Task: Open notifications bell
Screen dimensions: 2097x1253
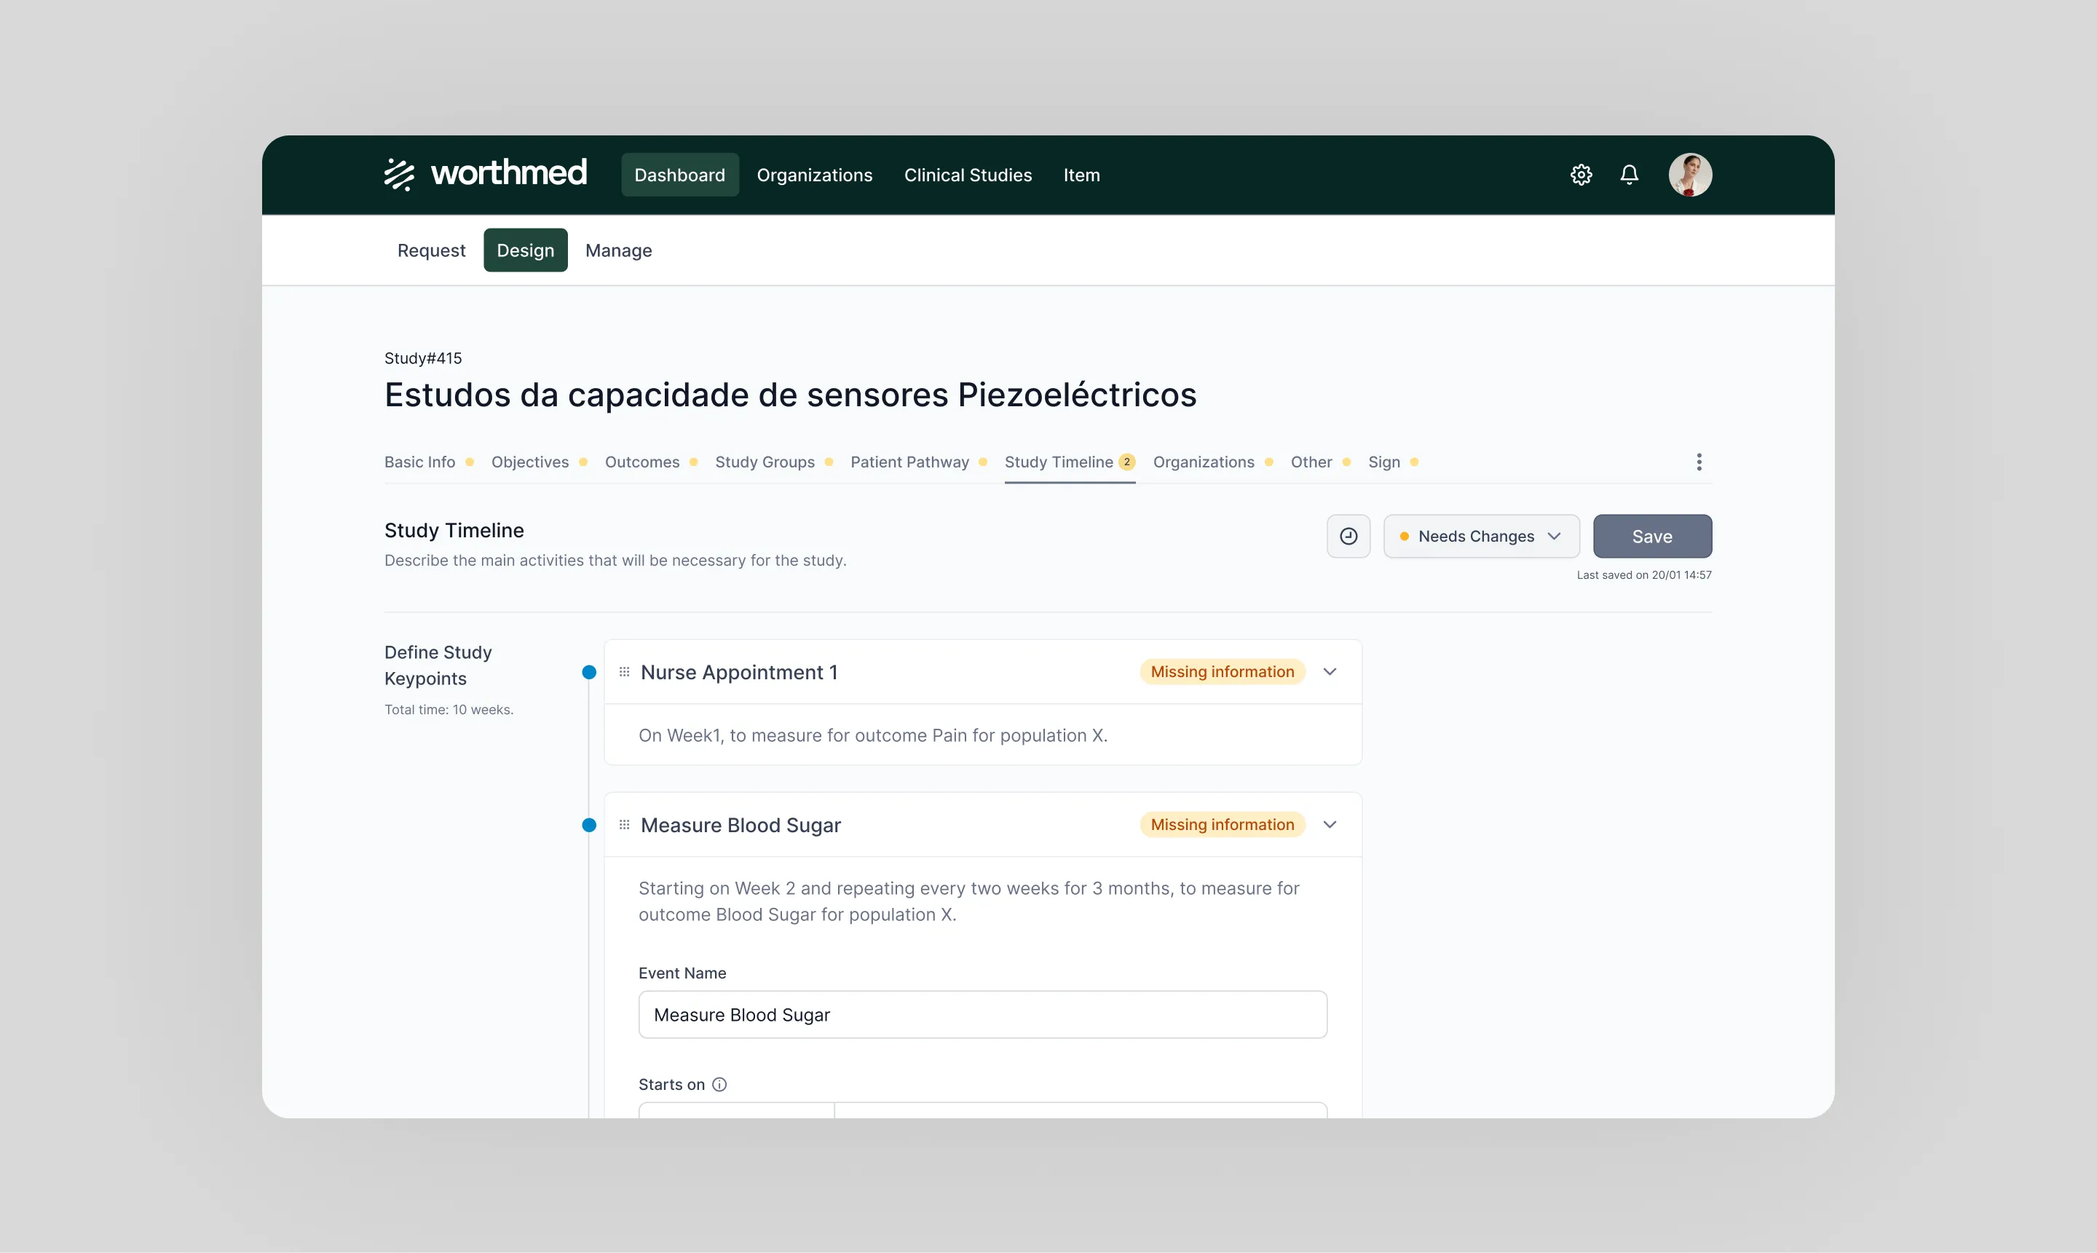Action: coord(1629,175)
